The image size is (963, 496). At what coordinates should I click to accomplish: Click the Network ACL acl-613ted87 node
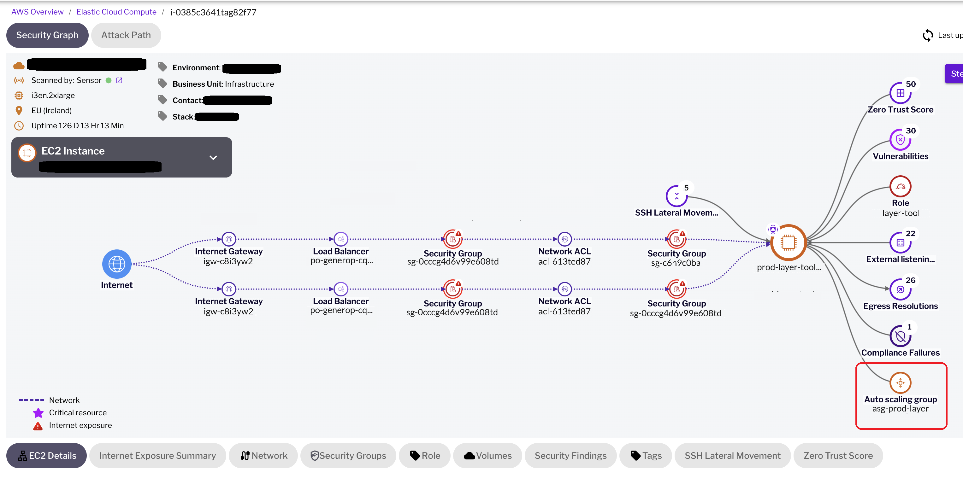(564, 239)
